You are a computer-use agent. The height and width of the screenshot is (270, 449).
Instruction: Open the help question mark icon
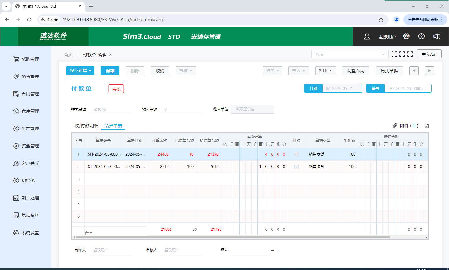pyautogui.click(x=422, y=36)
